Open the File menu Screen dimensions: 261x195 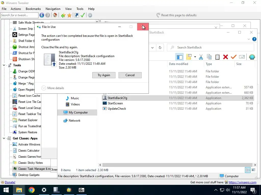(4, 9)
